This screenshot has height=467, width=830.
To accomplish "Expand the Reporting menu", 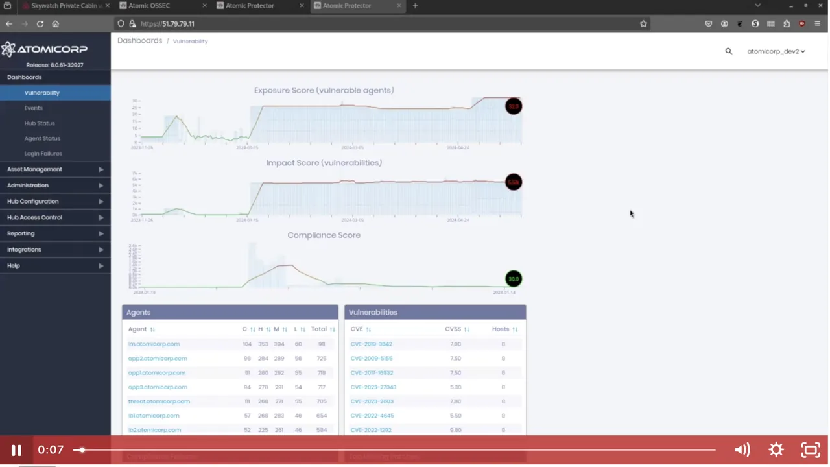I will [55, 233].
